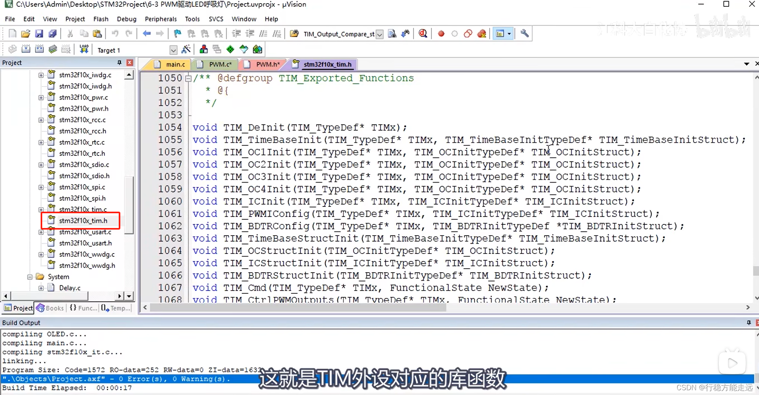Click the project tree horizontal scrollbar thumb
759x395 pixels.
coord(49,296)
